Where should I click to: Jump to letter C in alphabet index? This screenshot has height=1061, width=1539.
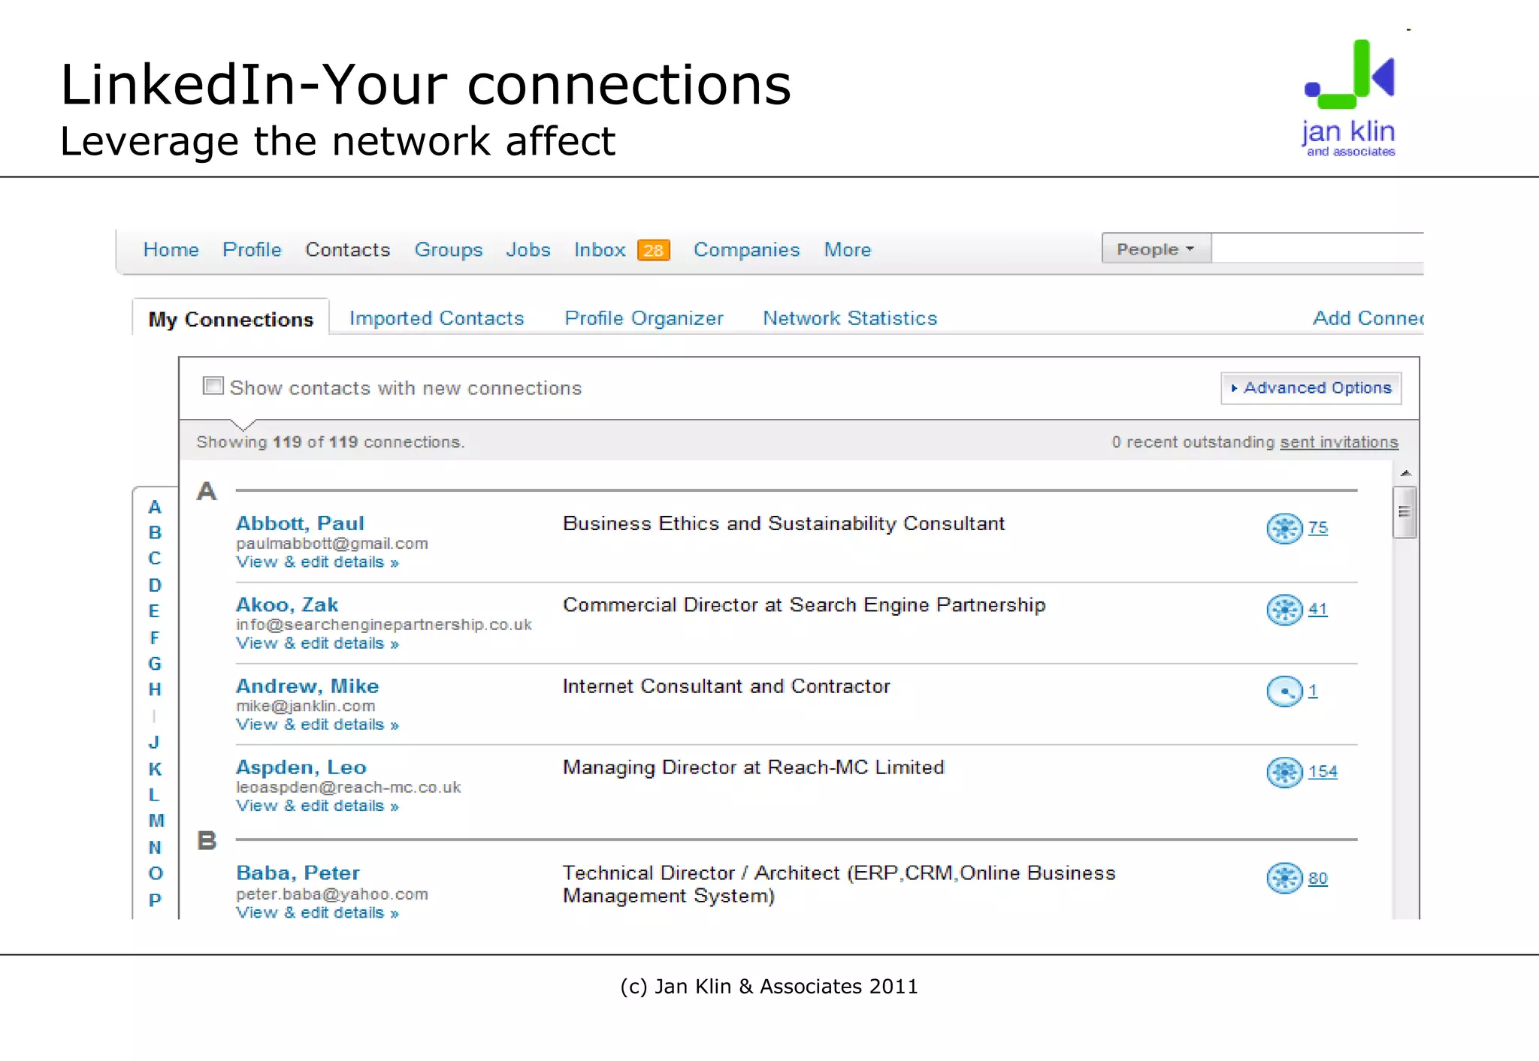pos(155,559)
